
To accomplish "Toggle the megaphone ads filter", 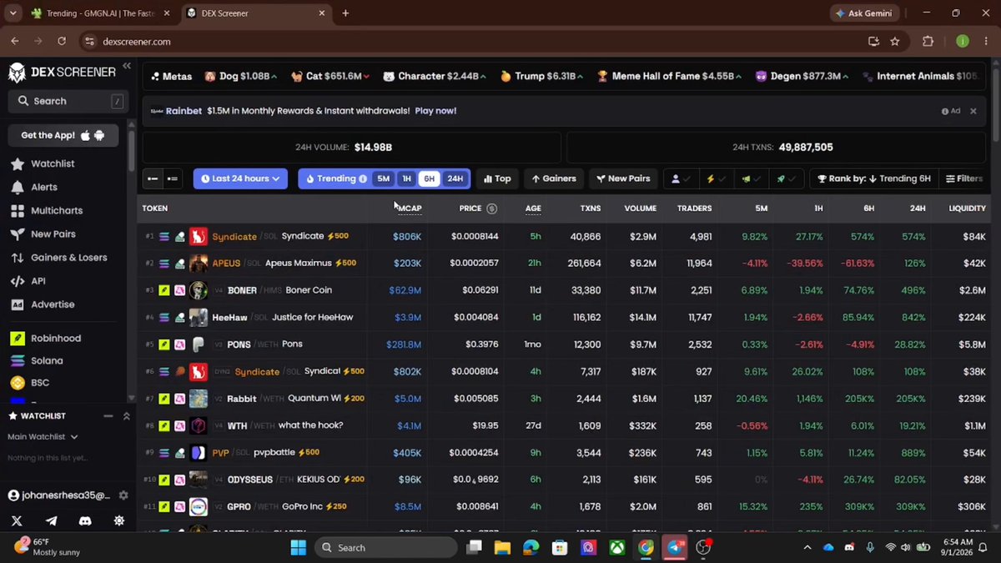I will pyautogui.click(x=751, y=178).
